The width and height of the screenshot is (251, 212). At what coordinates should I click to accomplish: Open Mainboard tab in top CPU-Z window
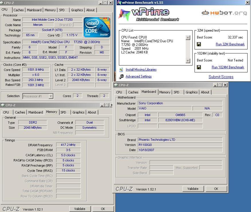pyautogui.click(x=34, y=10)
